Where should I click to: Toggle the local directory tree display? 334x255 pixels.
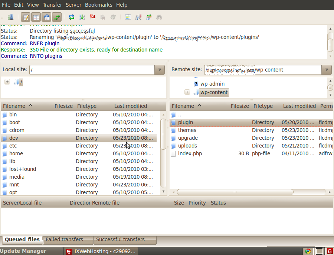pos(36,17)
